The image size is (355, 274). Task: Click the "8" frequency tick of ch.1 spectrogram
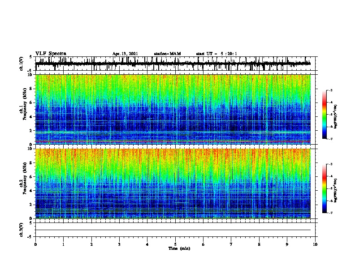[x=31, y=89]
